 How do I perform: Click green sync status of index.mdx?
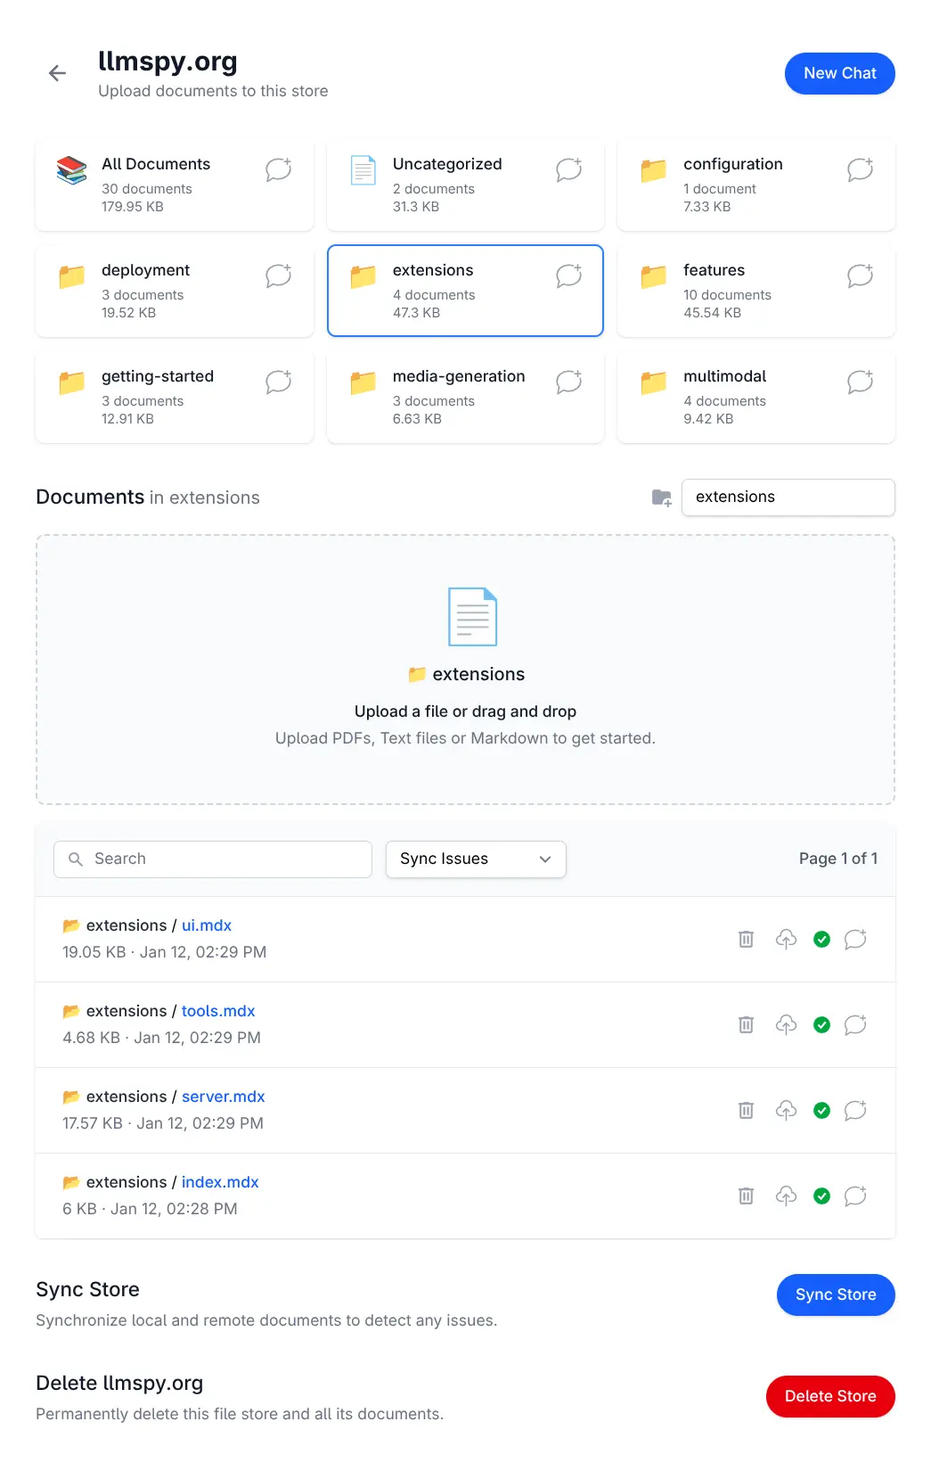coord(821,1196)
